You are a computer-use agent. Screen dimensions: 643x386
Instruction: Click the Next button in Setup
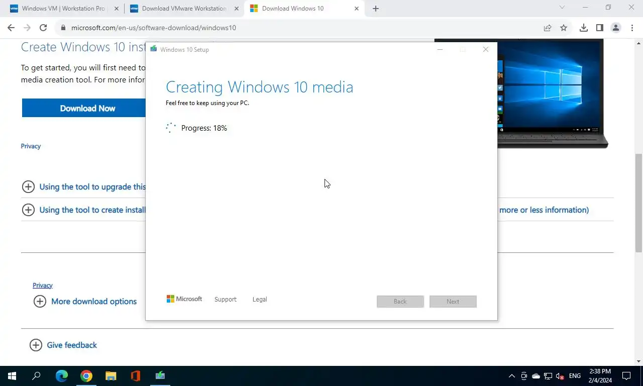453,302
